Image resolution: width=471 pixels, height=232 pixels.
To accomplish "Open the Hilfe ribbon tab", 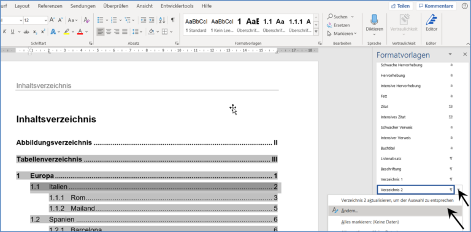I will (206, 6).
